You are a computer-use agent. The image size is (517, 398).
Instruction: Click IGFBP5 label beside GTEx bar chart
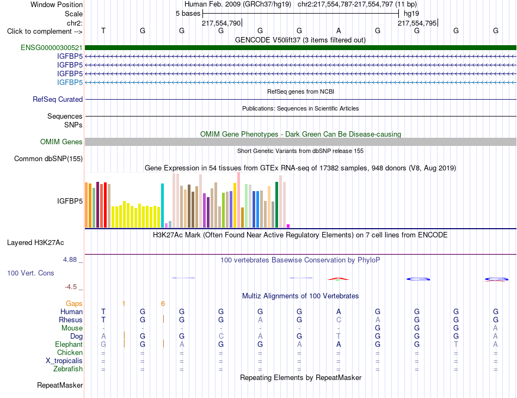point(70,201)
